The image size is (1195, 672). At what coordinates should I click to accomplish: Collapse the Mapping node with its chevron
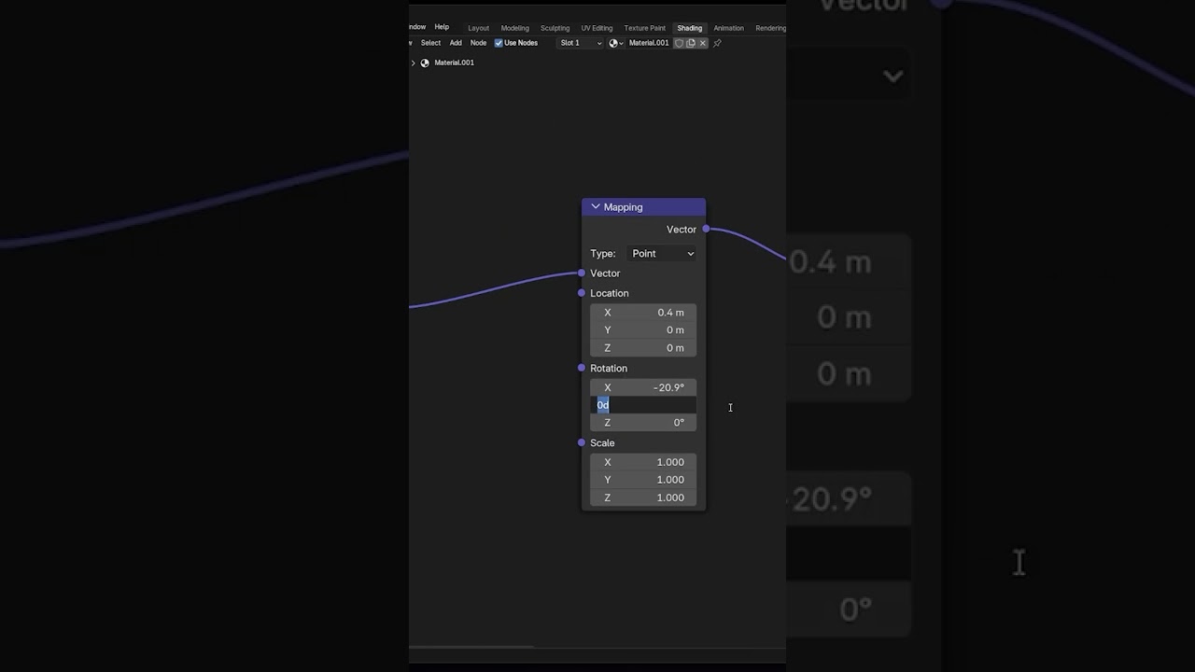[596, 207]
